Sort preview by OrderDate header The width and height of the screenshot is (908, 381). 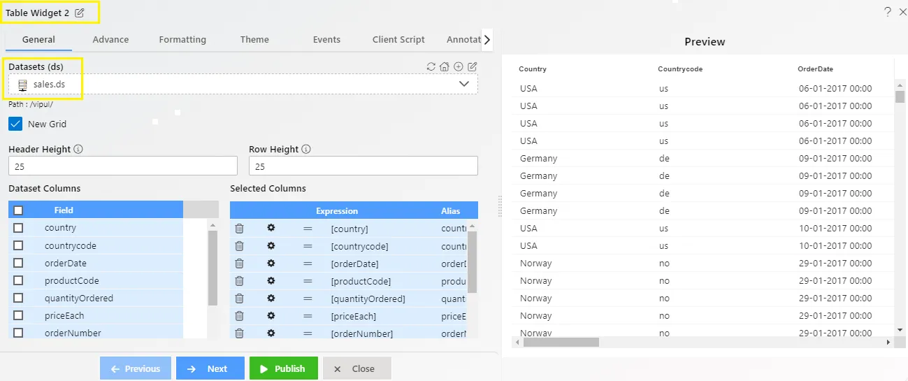(815, 69)
